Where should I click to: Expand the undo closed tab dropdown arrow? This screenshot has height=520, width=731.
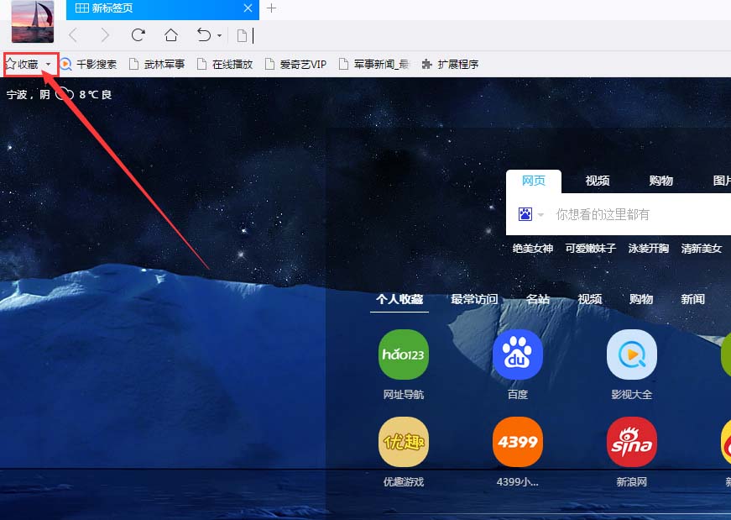tap(219, 35)
